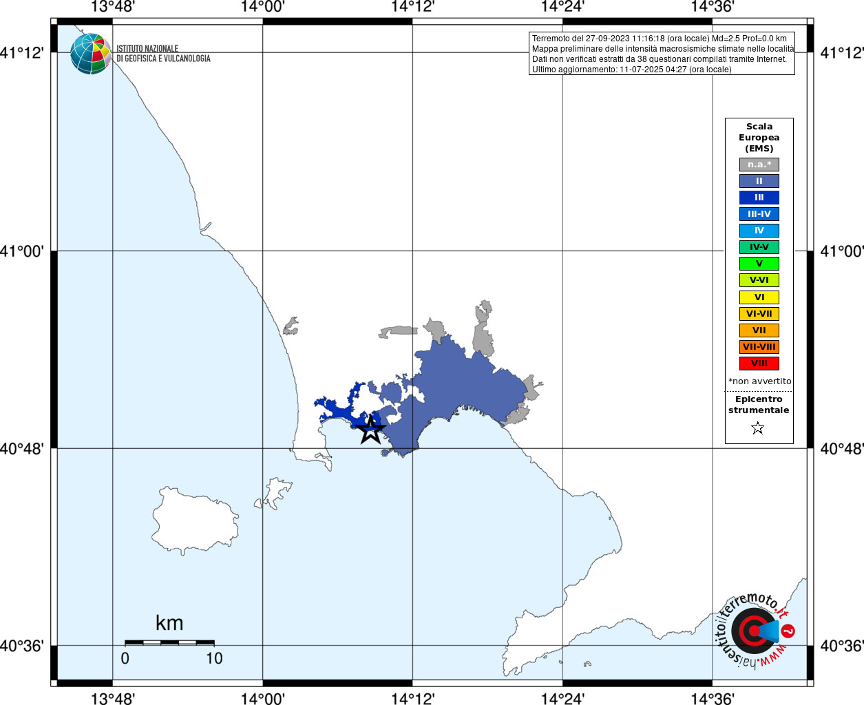Click the top axis label 13°48'
This screenshot has width=864, height=705.
(113, 7)
